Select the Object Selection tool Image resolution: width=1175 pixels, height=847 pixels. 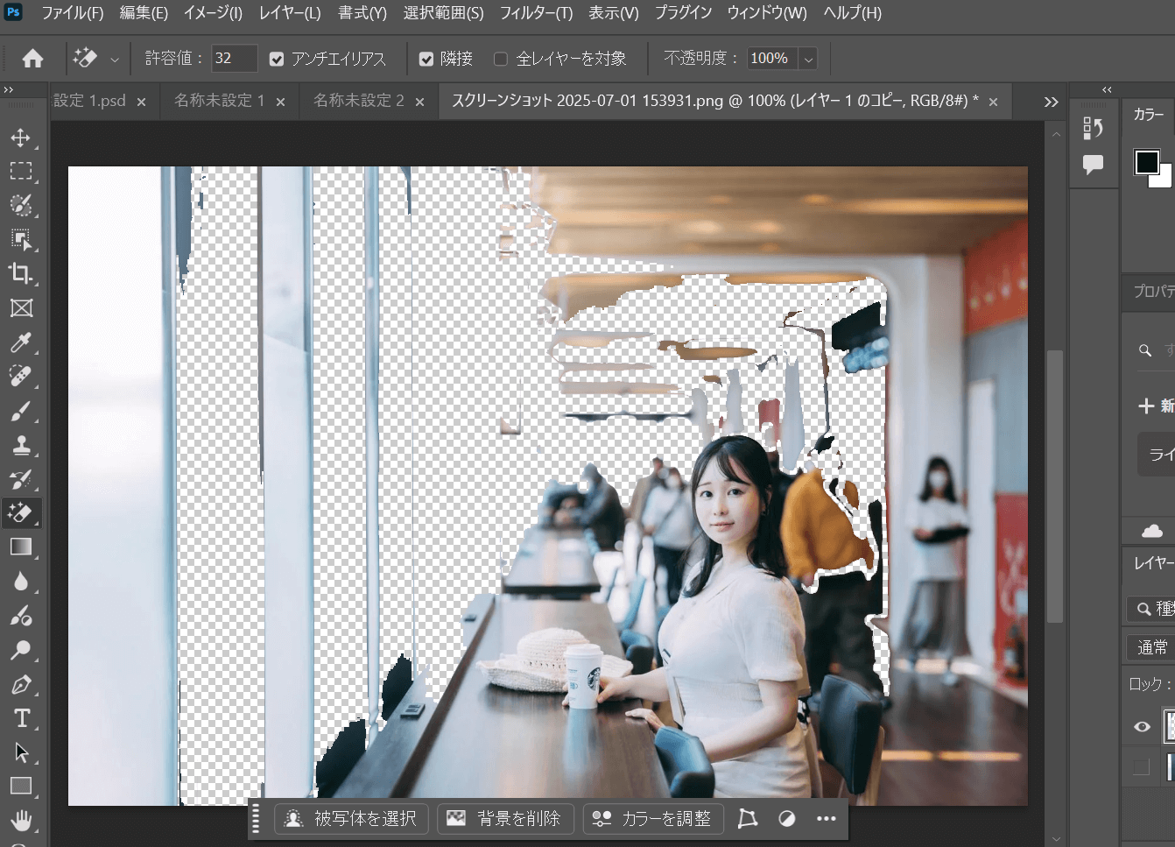tap(21, 239)
